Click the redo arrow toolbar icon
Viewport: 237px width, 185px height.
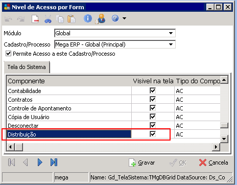point(21,18)
